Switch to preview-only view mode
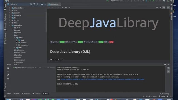The image size is (178, 100). (x=164, y=7)
